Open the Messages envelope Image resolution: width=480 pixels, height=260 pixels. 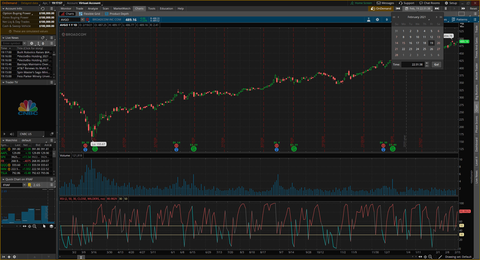point(385,3)
